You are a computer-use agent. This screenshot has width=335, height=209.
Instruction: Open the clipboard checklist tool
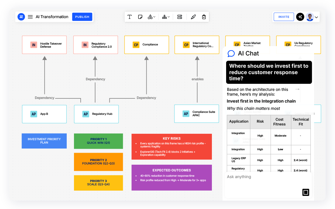click(204, 17)
